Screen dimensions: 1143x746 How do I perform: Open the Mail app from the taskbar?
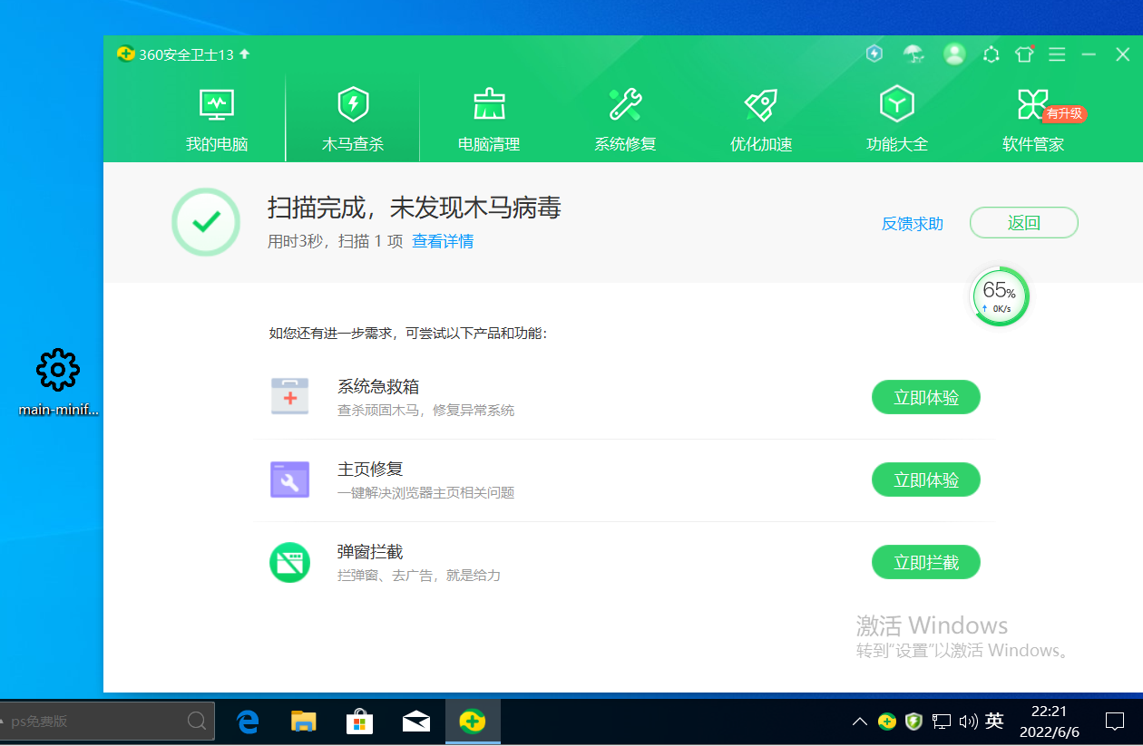point(416,722)
